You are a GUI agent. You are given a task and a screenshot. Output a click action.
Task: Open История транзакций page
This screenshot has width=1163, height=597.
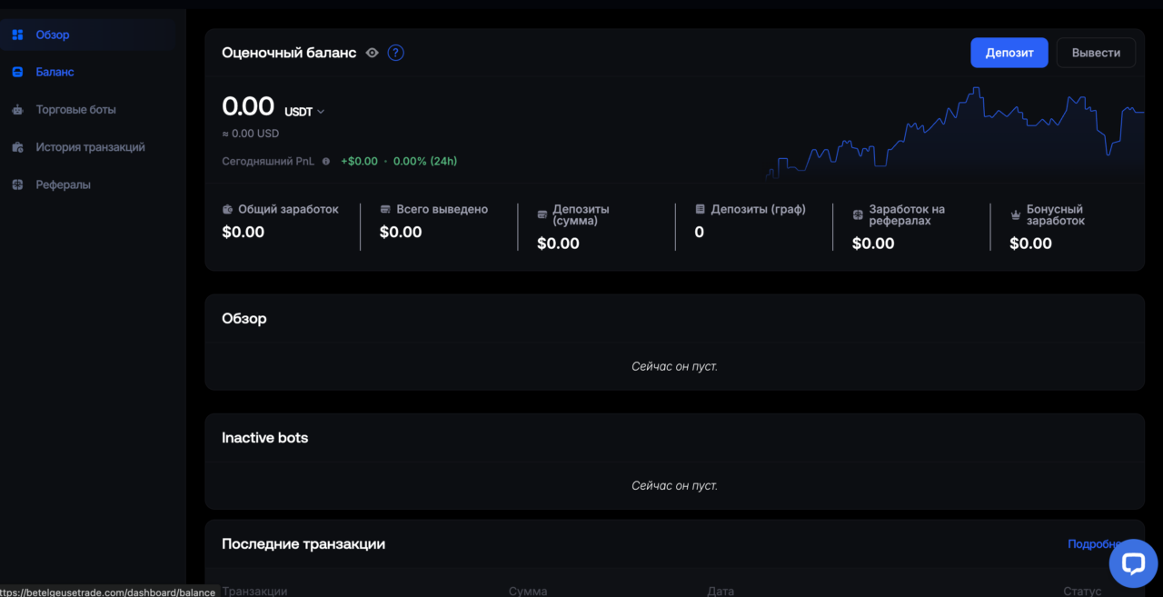(x=90, y=147)
